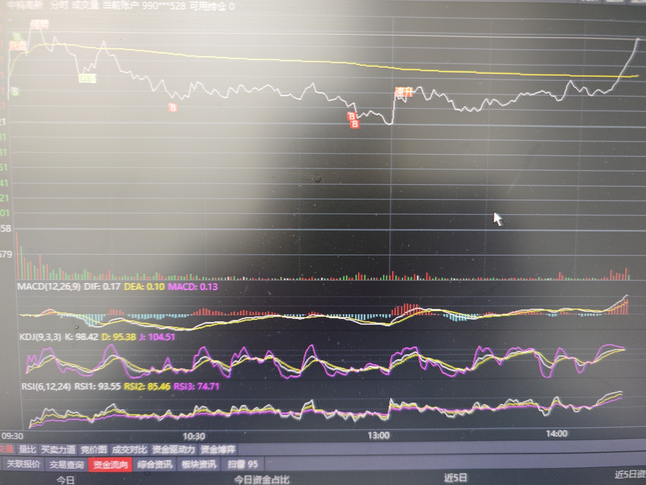Click the leftmost red B buy marker
Image resolution: width=646 pixels, height=485 pixels.
coord(173,108)
